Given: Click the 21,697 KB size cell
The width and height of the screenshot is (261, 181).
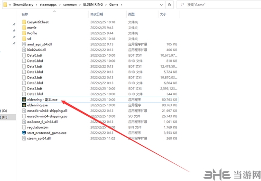Looking at the screenshot, I should click(169, 111).
